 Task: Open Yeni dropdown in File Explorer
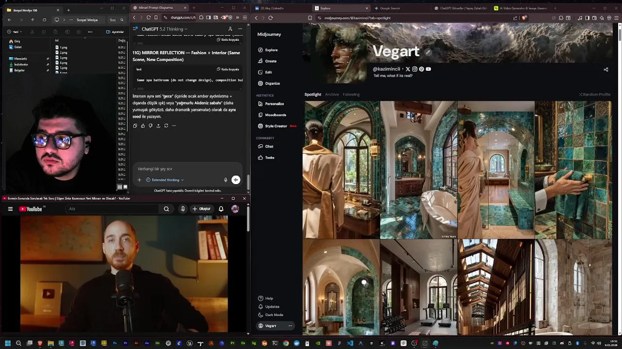click(14, 32)
